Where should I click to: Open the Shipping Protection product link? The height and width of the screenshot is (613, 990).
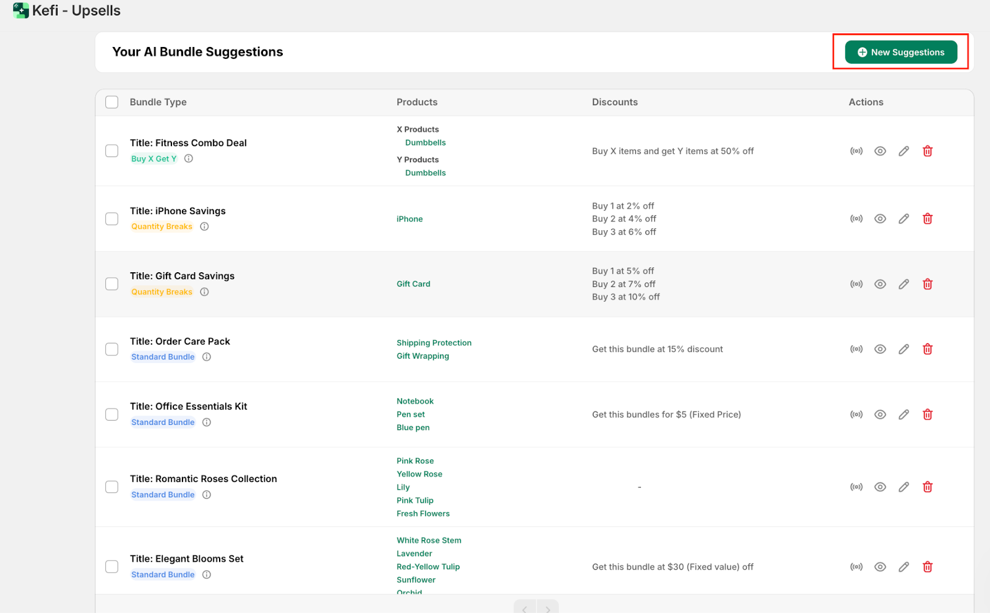tap(434, 343)
